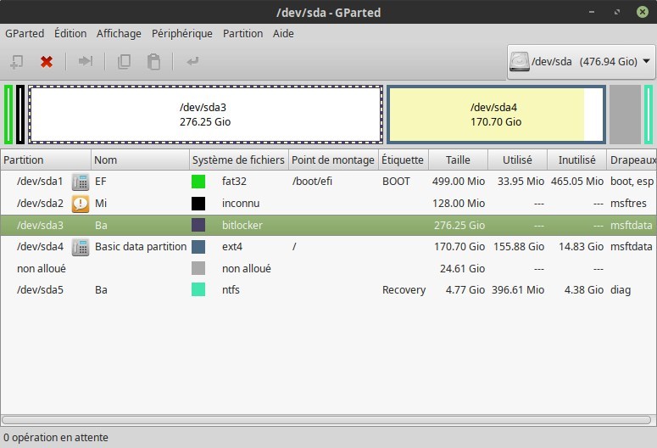657x448 pixels.
Task: Select the /dev/sda1 partition row
Action: (x=329, y=182)
